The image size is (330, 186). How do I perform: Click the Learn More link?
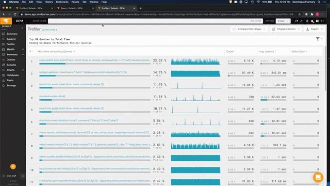49,30
